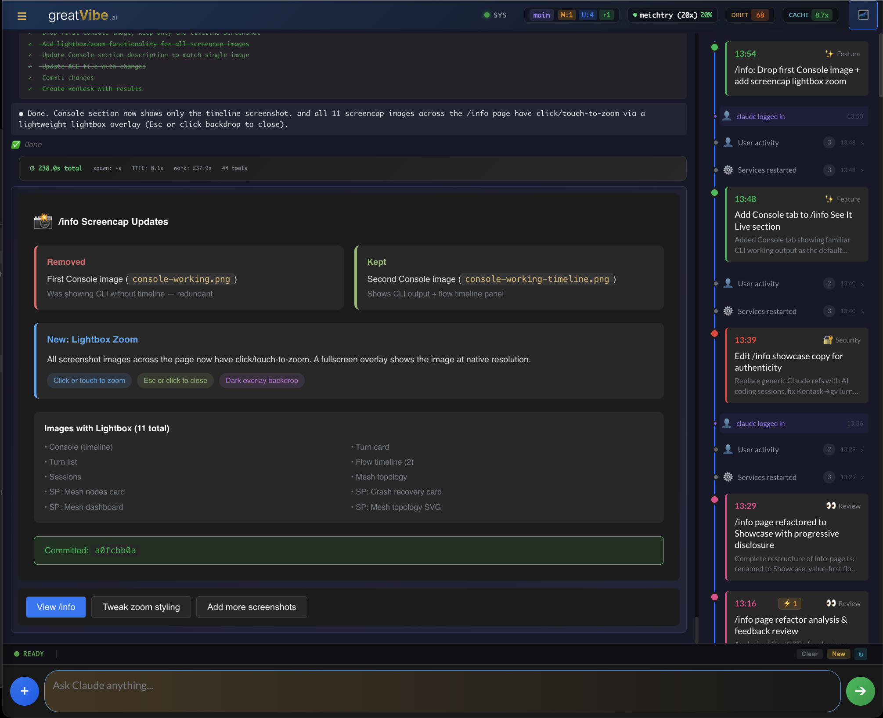Click the sparkle Feature icon on the 13:54 entry
This screenshot has height=718, width=883.
click(829, 54)
